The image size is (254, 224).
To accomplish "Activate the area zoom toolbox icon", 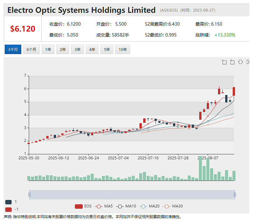I will click(x=224, y=62).
